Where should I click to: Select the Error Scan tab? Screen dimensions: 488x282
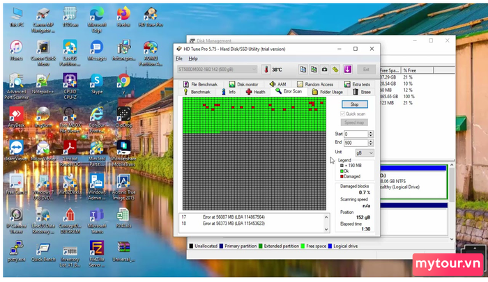tap(289, 91)
